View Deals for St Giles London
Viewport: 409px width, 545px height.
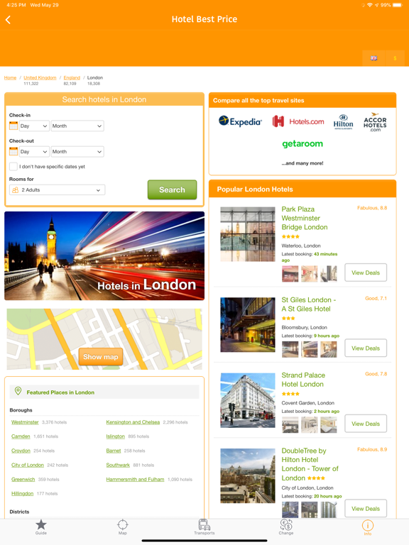(x=366, y=348)
